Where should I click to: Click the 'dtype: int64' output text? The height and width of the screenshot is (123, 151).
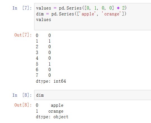pos(51,81)
